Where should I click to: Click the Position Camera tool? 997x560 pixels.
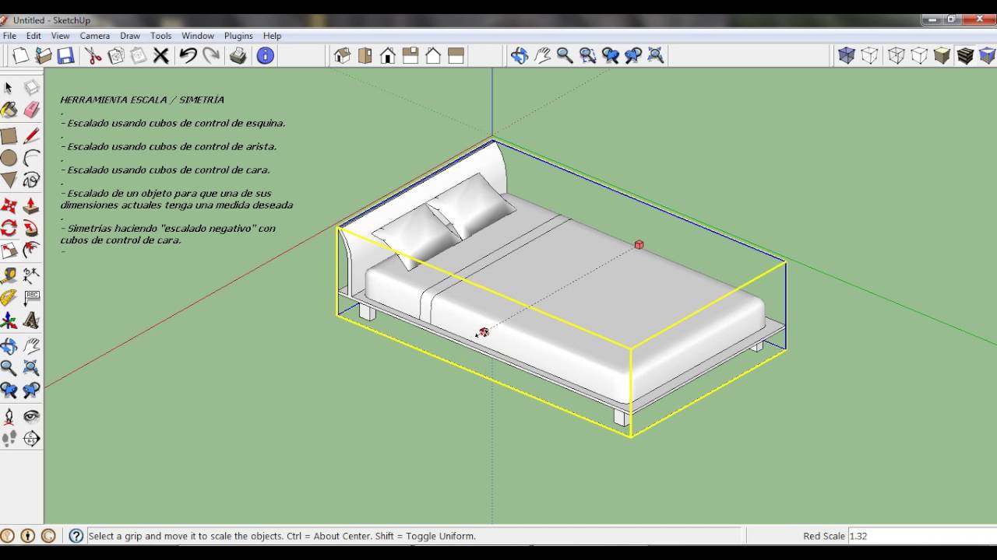[9, 416]
